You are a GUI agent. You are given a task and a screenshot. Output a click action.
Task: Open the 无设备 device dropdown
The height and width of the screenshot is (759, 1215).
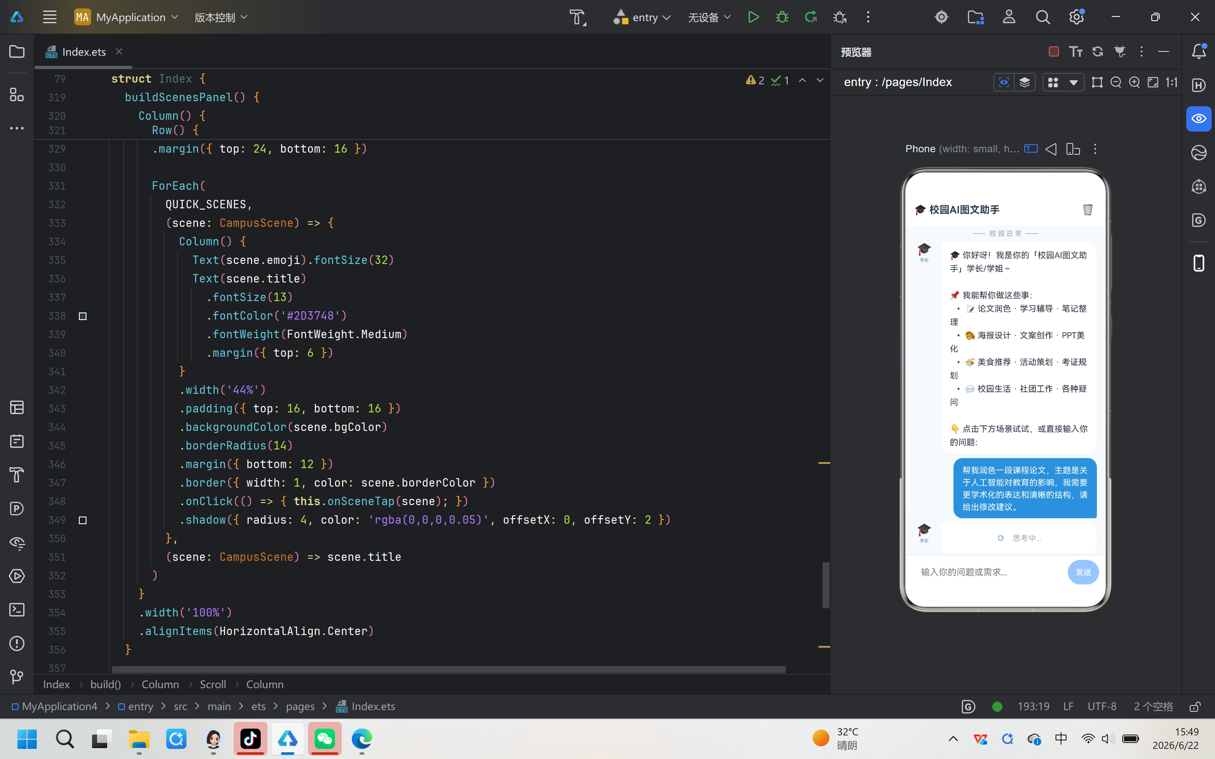click(x=709, y=17)
